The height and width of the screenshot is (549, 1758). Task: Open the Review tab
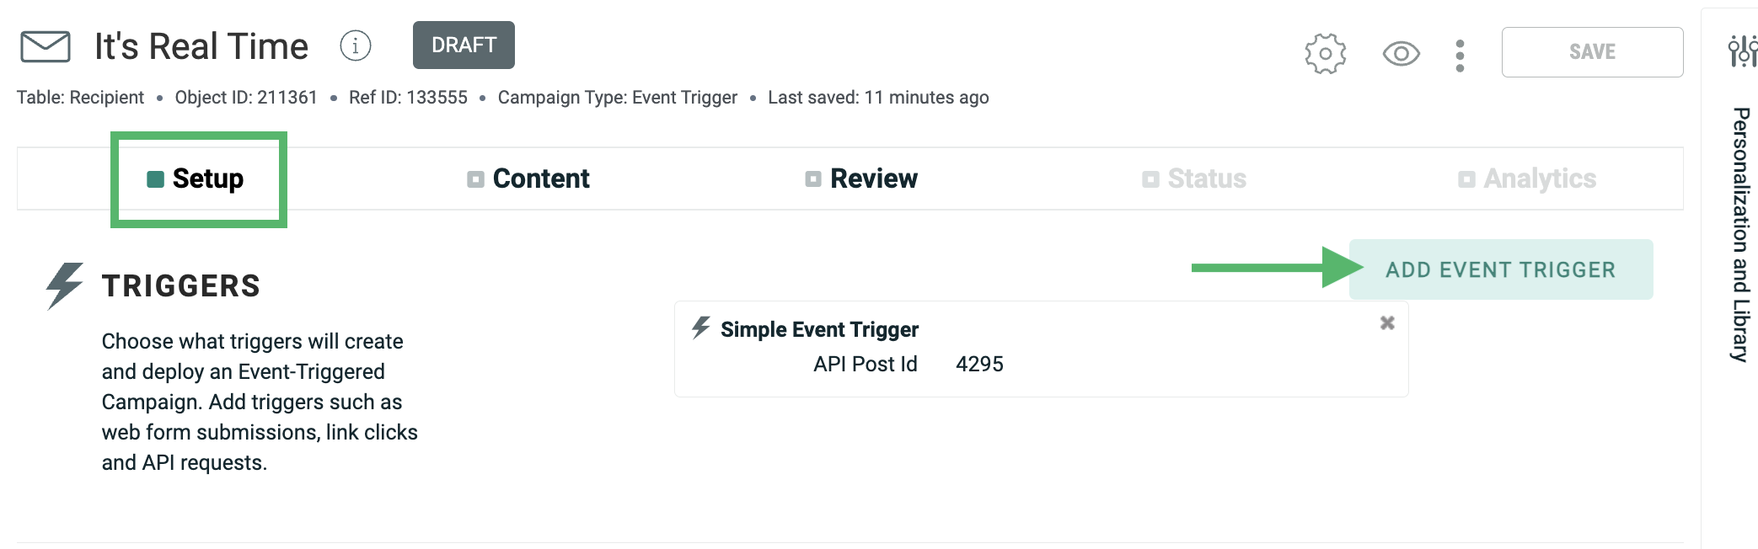(861, 179)
